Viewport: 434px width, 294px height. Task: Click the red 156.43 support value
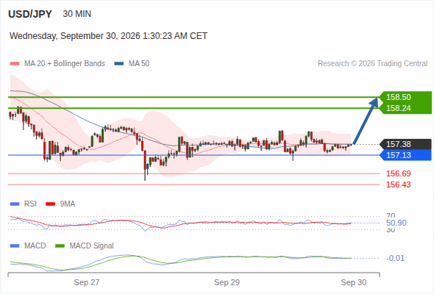click(399, 184)
